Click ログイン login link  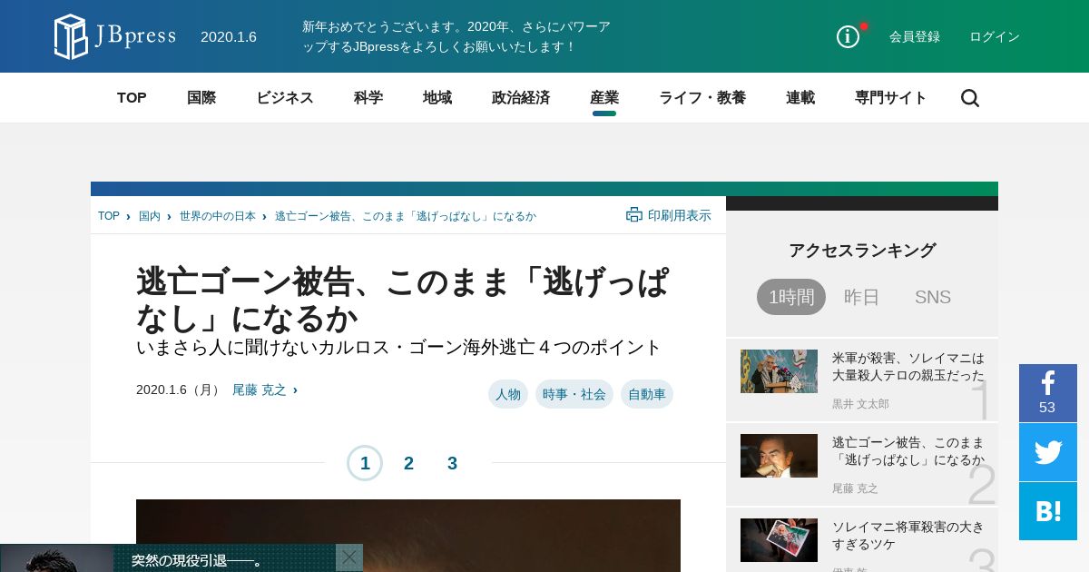pyautogui.click(x=995, y=36)
